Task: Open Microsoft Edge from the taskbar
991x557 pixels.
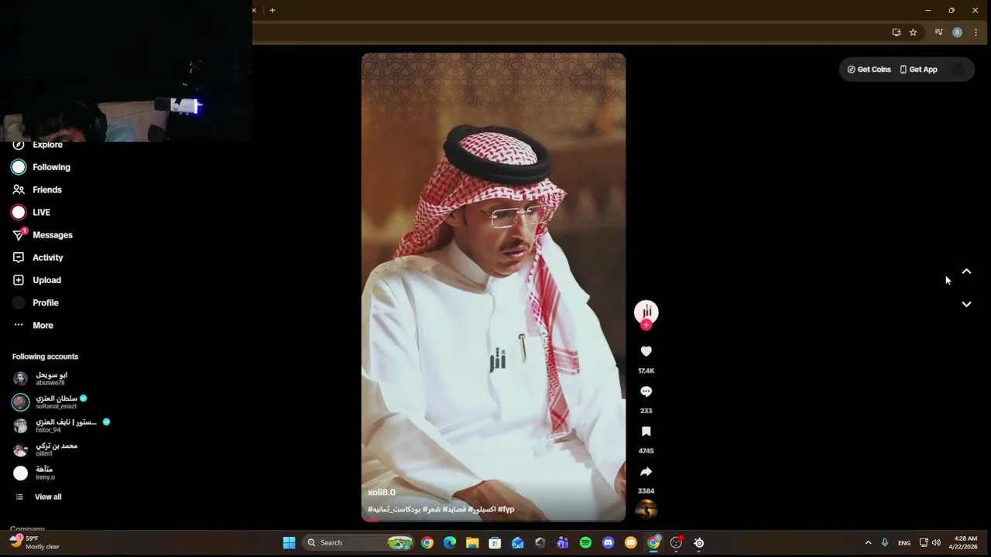Action: [450, 543]
